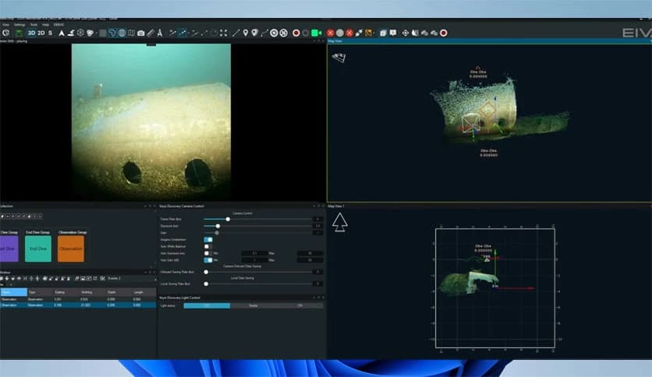This screenshot has height=377, width=652.
Task: Open Light Control panel dropdown arrow
Action: tap(314, 298)
